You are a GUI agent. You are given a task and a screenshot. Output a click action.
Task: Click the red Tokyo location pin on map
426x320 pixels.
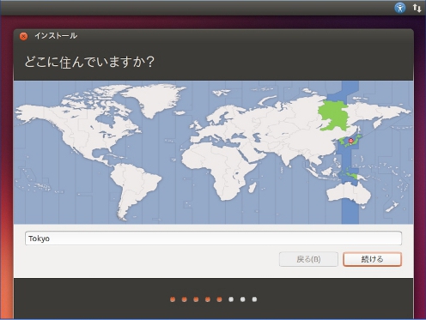click(351, 141)
